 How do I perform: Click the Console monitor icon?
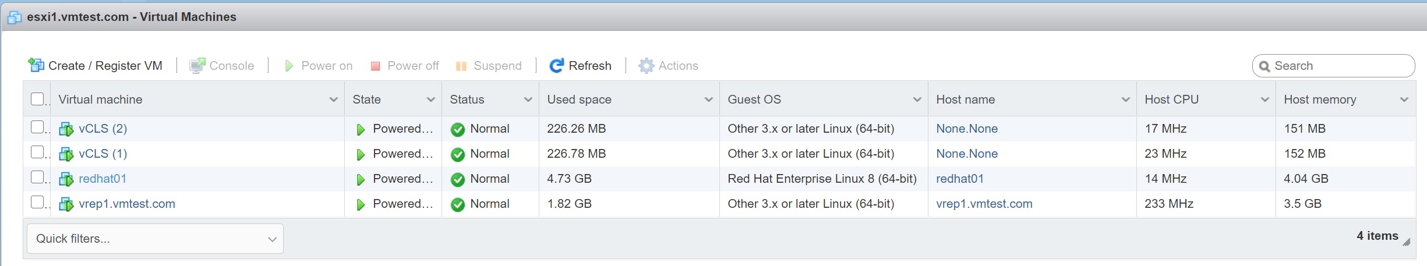[x=197, y=66]
